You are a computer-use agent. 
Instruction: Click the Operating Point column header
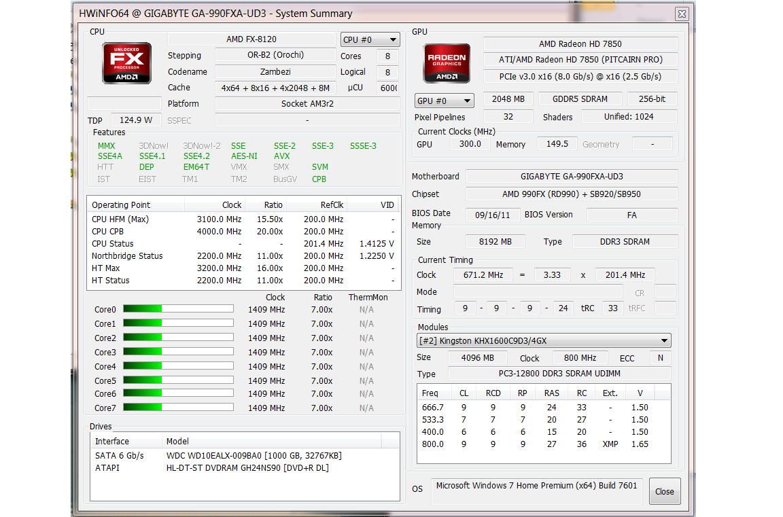tap(136, 204)
